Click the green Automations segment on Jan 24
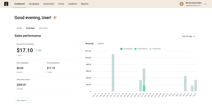 coord(144,88)
